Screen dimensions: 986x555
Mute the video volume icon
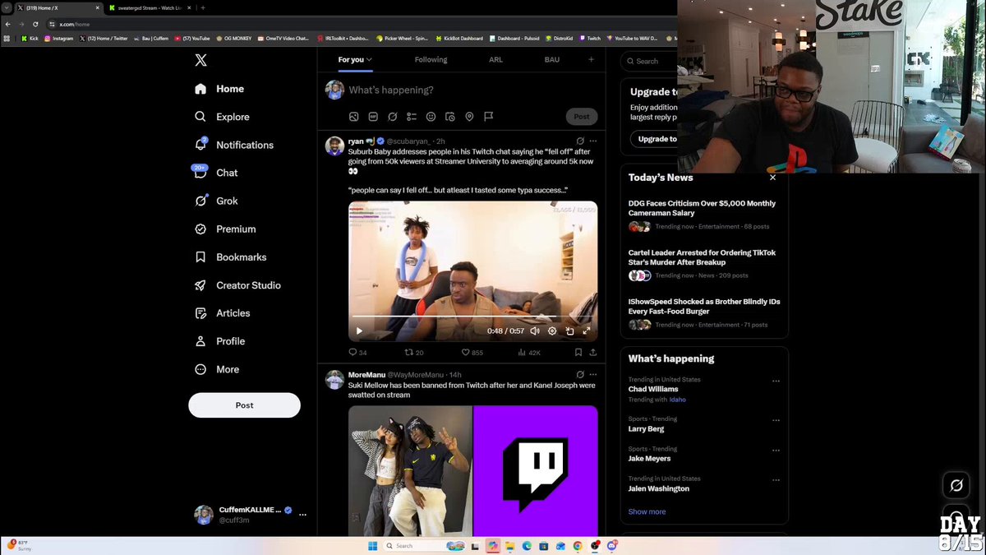point(535,331)
